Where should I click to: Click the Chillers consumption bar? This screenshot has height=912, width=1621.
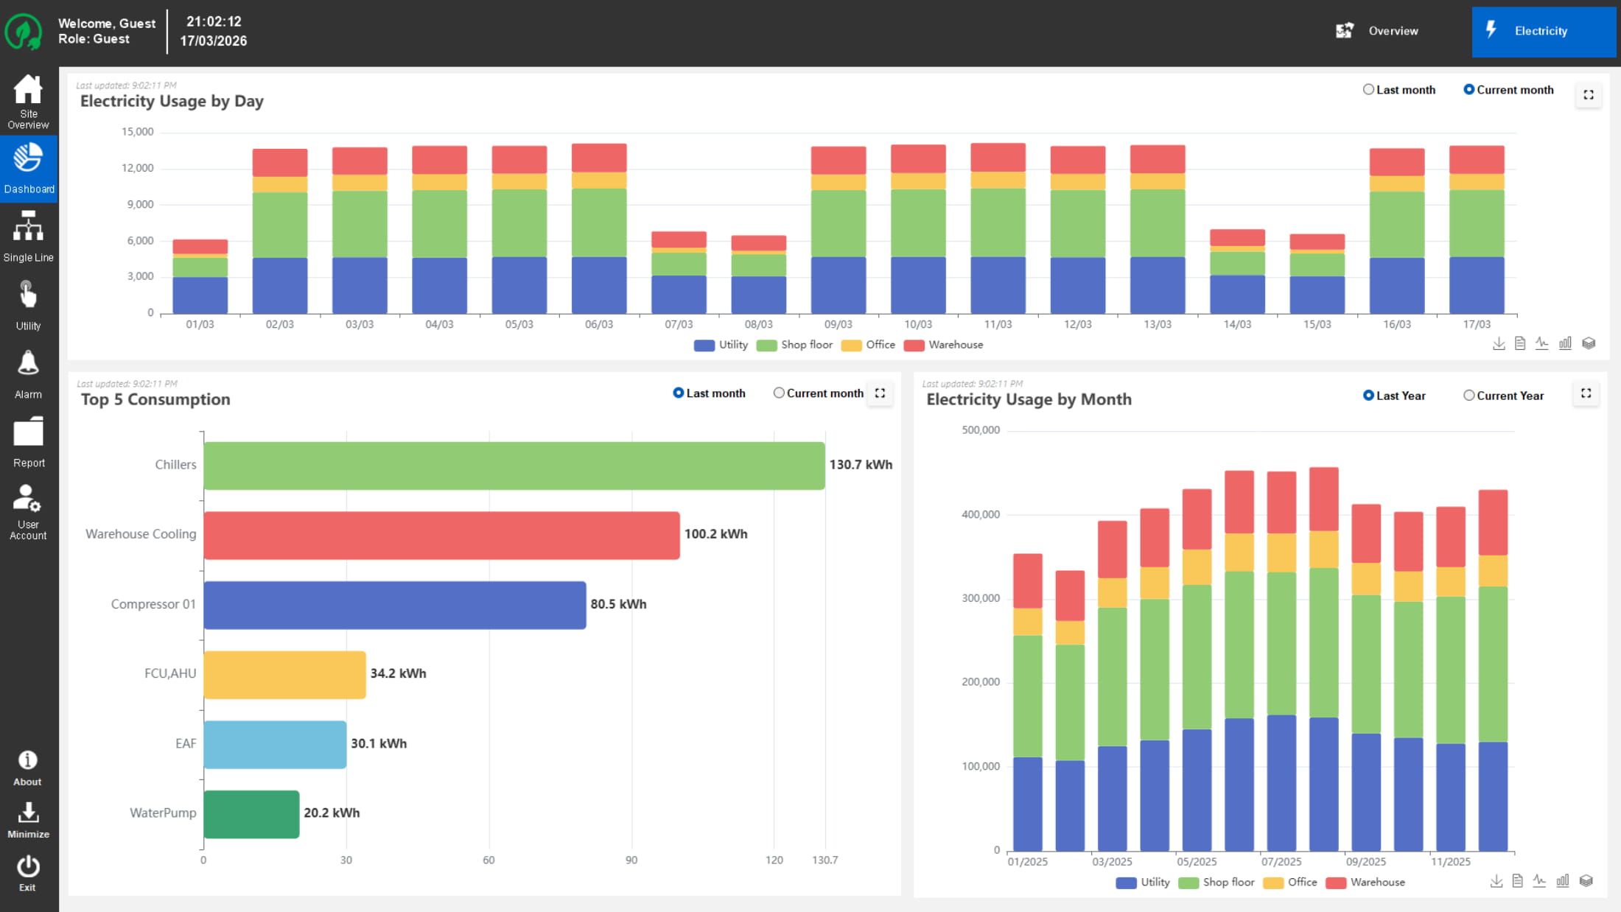[x=514, y=466]
